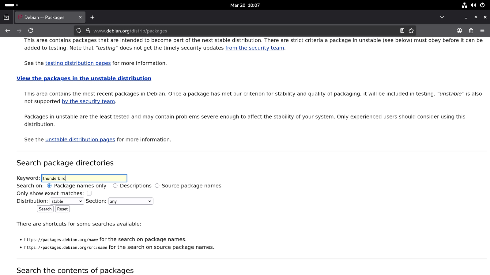Reload the Debian packages page

click(31, 31)
